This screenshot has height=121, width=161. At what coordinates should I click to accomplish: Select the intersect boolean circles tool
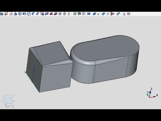click(x=108, y=14)
